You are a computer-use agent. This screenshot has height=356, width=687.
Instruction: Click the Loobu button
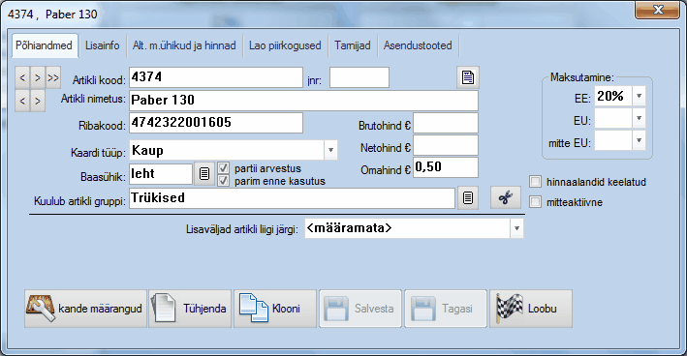pyautogui.click(x=531, y=309)
